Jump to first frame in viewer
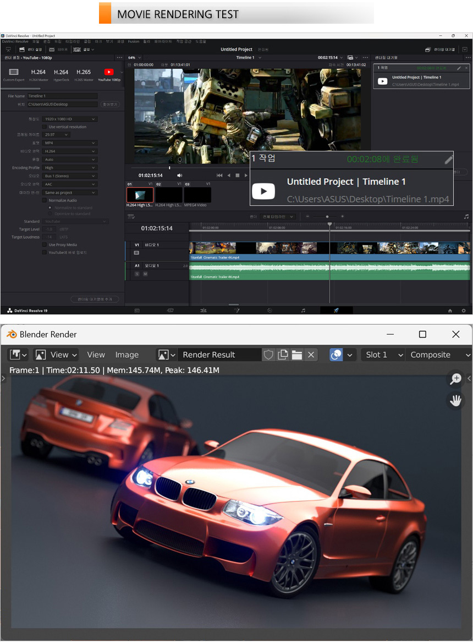This screenshot has height=643, width=473. click(219, 176)
